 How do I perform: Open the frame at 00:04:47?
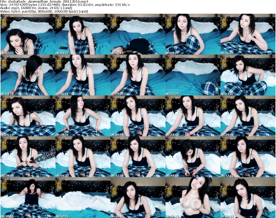pyautogui.click(x=83, y=34)
